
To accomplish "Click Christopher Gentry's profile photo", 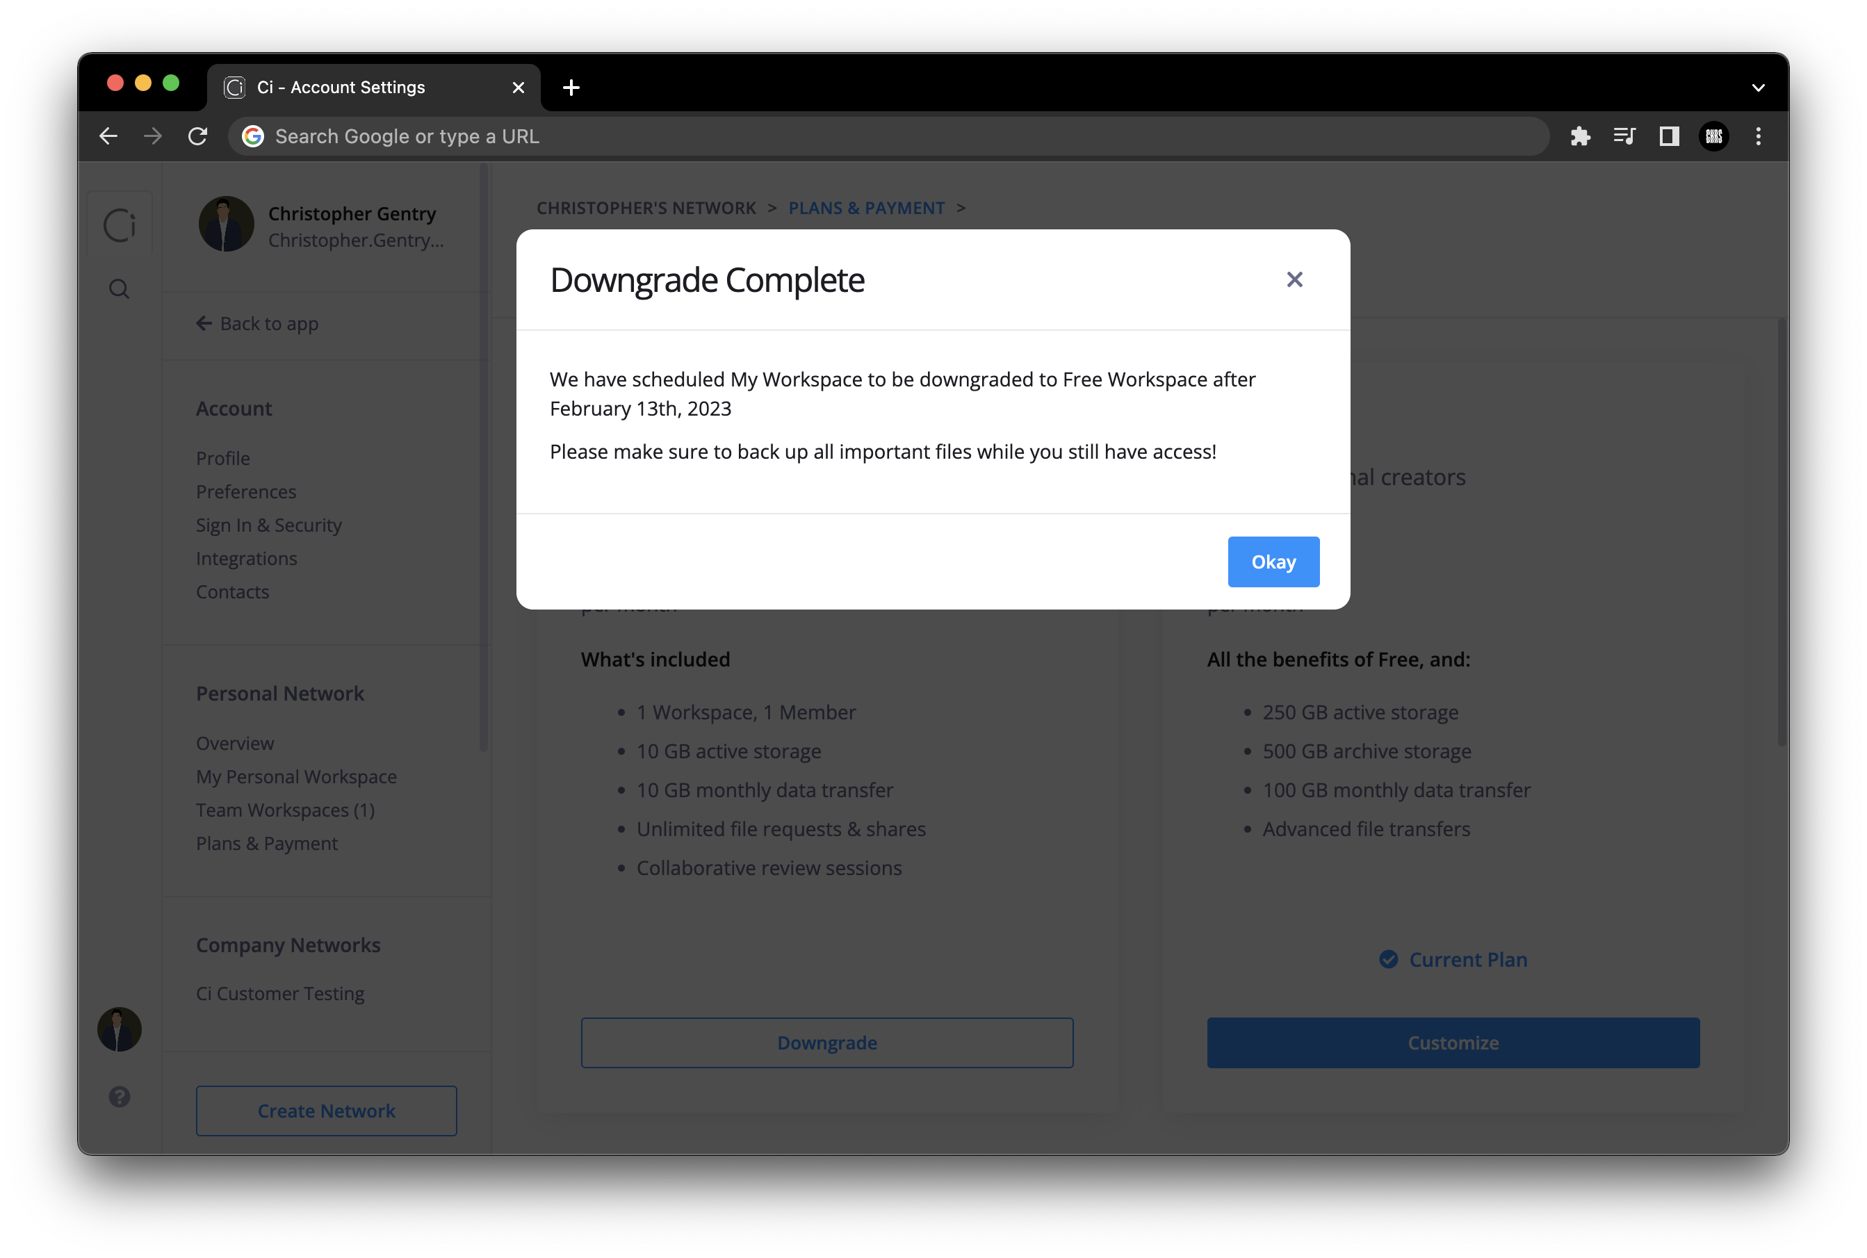I will pyautogui.click(x=227, y=224).
